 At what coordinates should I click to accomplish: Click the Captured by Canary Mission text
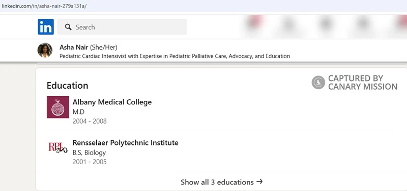(363, 83)
